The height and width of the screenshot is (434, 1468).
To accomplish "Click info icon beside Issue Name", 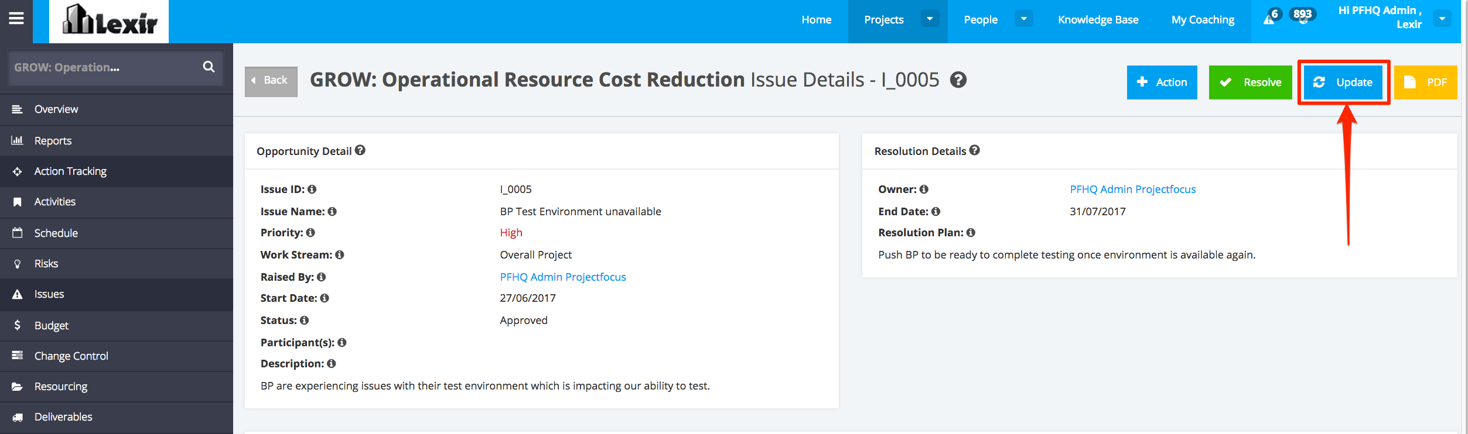I will pos(332,211).
